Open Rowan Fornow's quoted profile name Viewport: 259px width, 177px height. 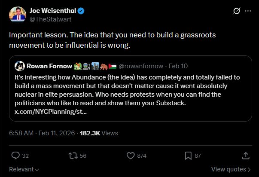(50, 66)
